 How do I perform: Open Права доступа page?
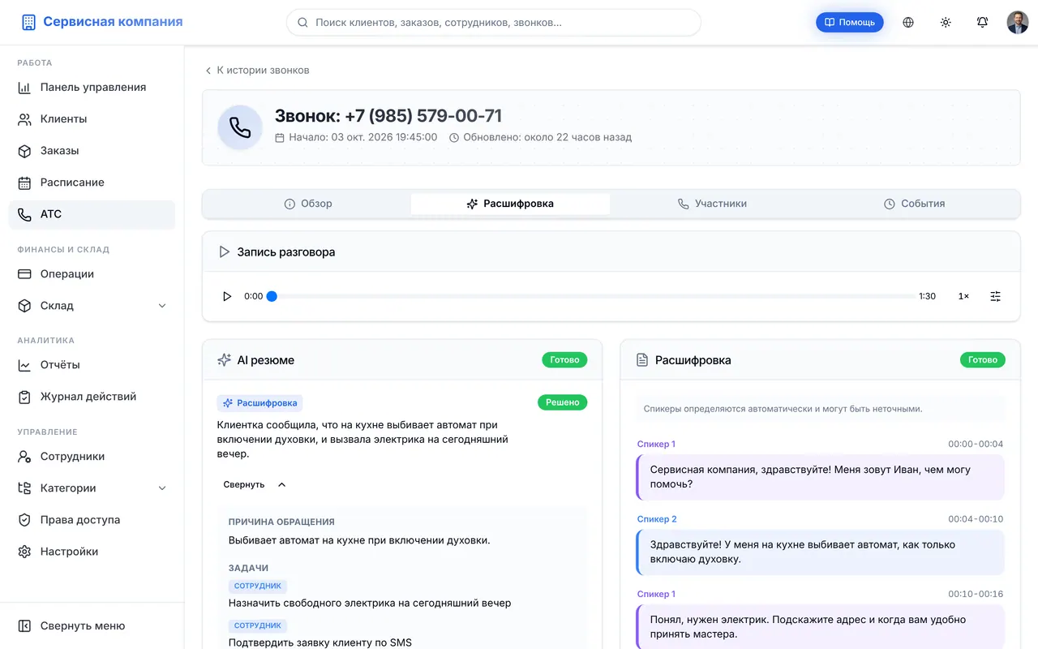tap(92, 520)
